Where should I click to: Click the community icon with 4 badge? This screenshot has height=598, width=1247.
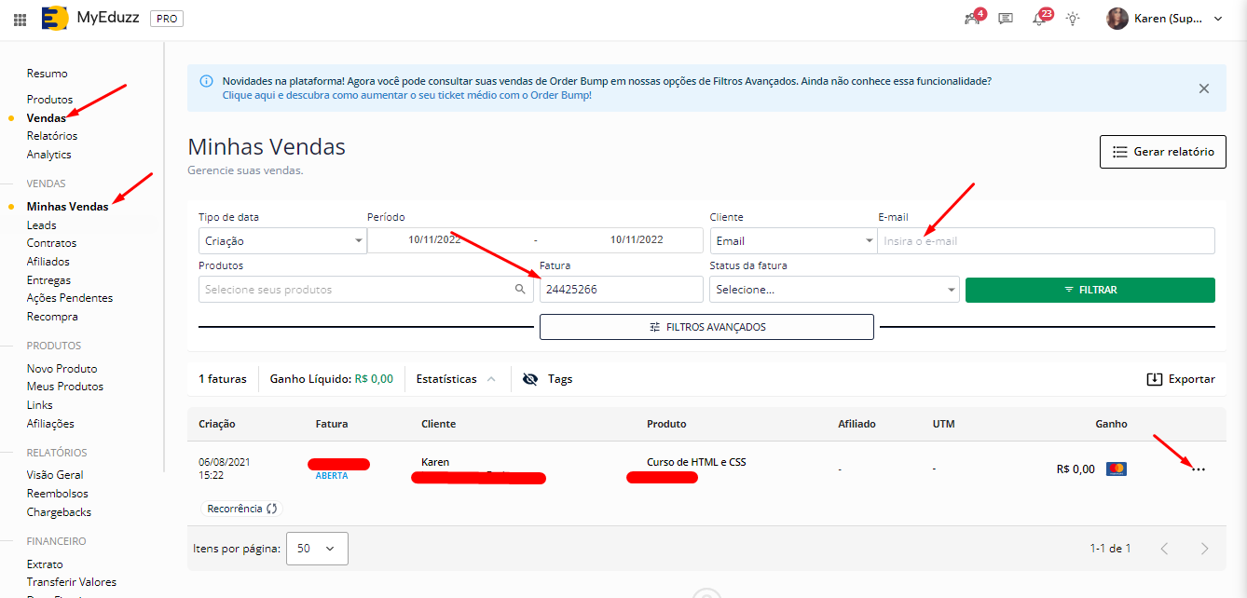pyautogui.click(x=972, y=19)
